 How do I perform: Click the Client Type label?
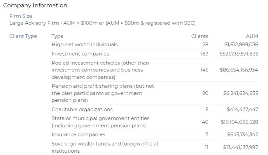tap(23, 36)
